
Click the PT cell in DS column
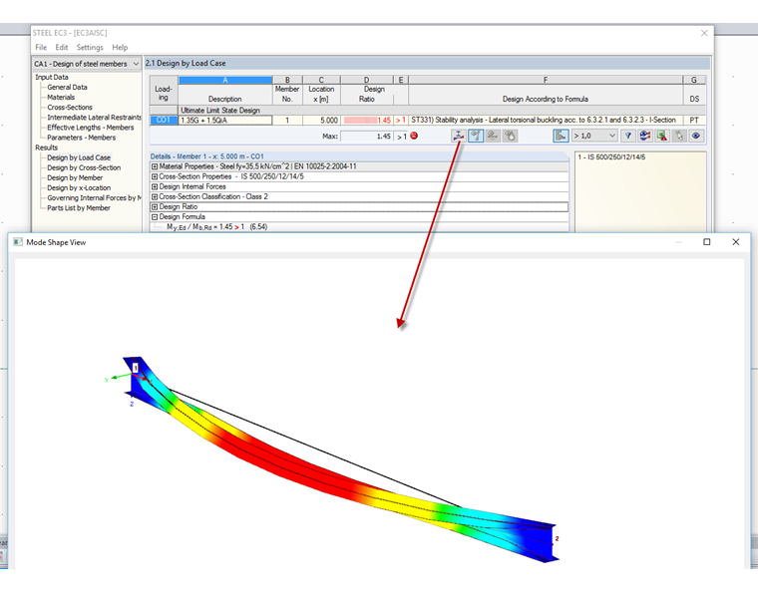coord(694,120)
